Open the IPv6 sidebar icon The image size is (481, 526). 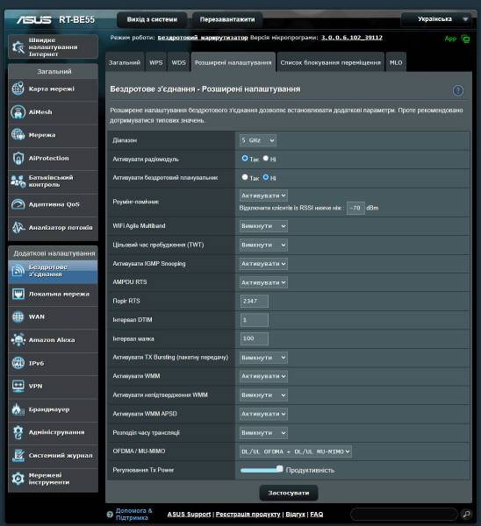tap(18, 363)
